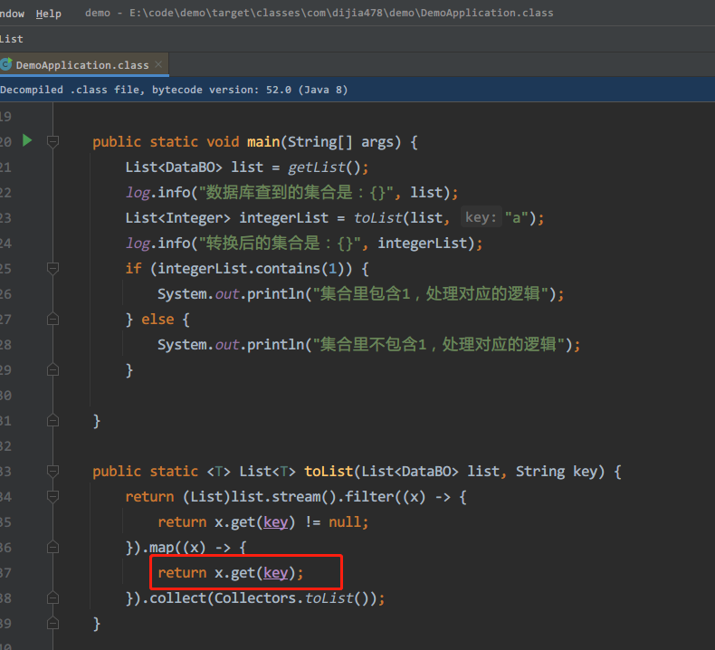This screenshot has height=650, width=715.
Task: Collapse the else block fold marker
Action: 52,319
